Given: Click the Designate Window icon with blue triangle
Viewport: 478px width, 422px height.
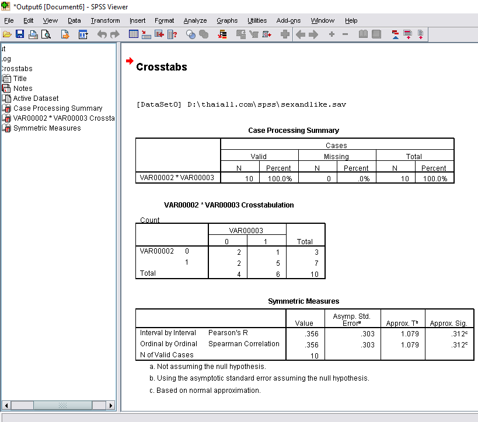Looking at the screenshot, I should tap(395, 35).
